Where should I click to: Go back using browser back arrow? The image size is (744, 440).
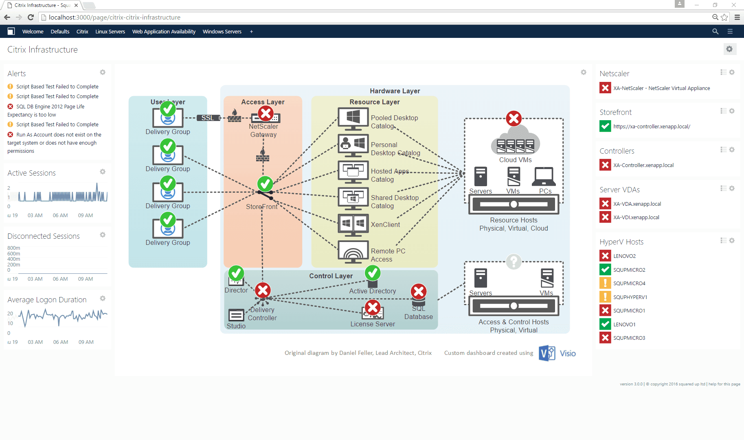click(7, 17)
